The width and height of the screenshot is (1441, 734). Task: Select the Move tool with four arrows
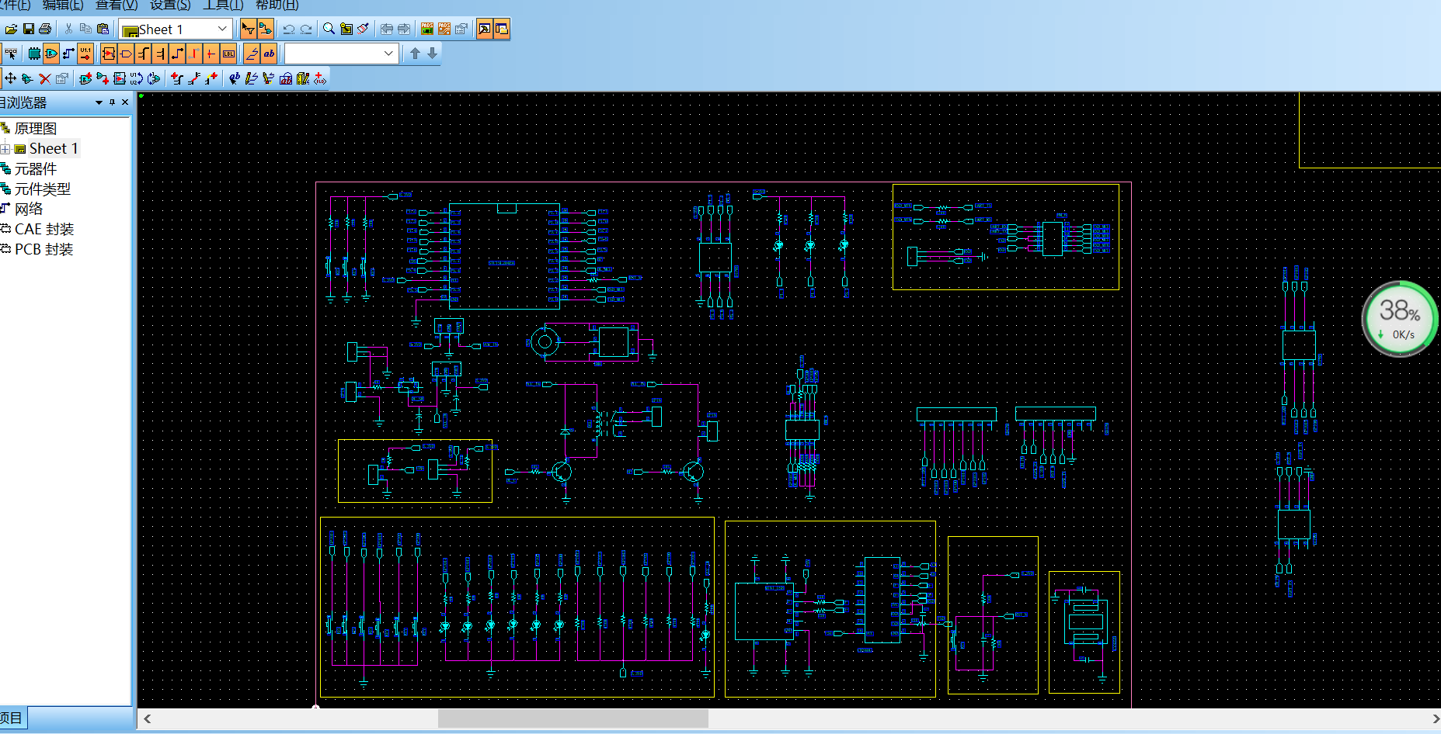[11, 78]
